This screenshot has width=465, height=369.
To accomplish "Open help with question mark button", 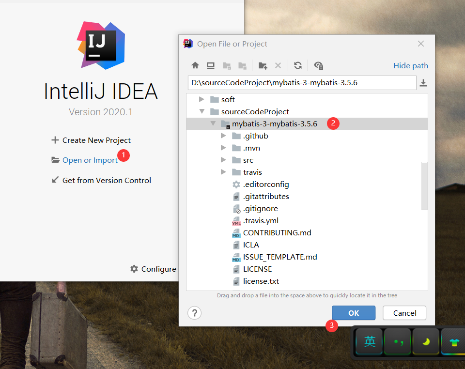I will click(195, 313).
